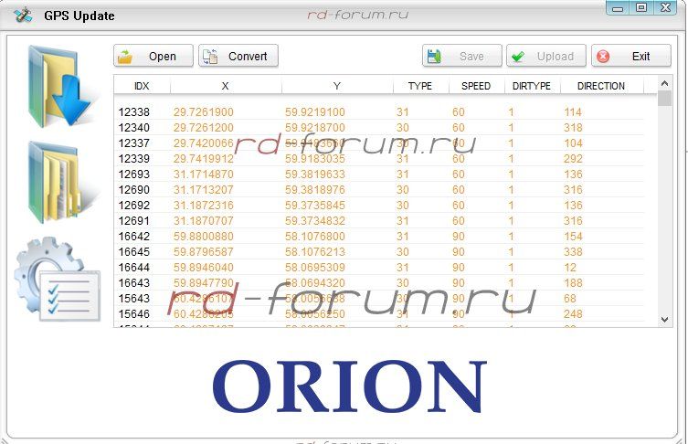This screenshot has width=688, height=444.
Task: Select row with IDX 12337
Action: tap(379, 143)
